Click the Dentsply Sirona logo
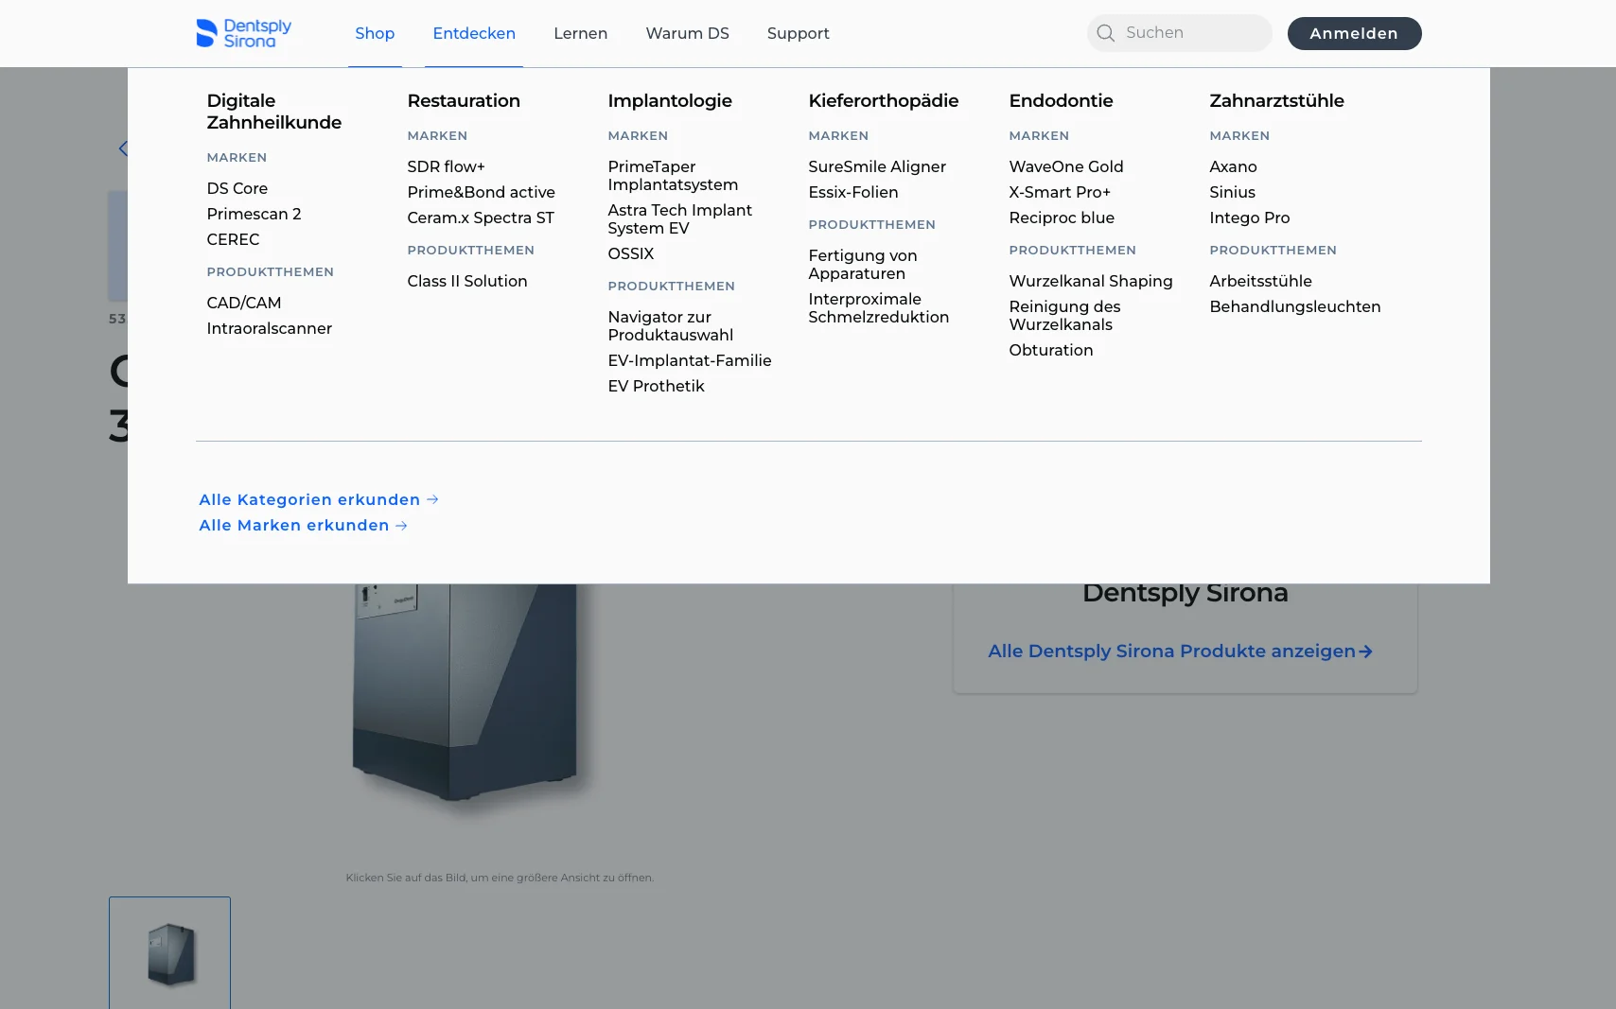This screenshot has height=1009, width=1616. coord(243,33)
